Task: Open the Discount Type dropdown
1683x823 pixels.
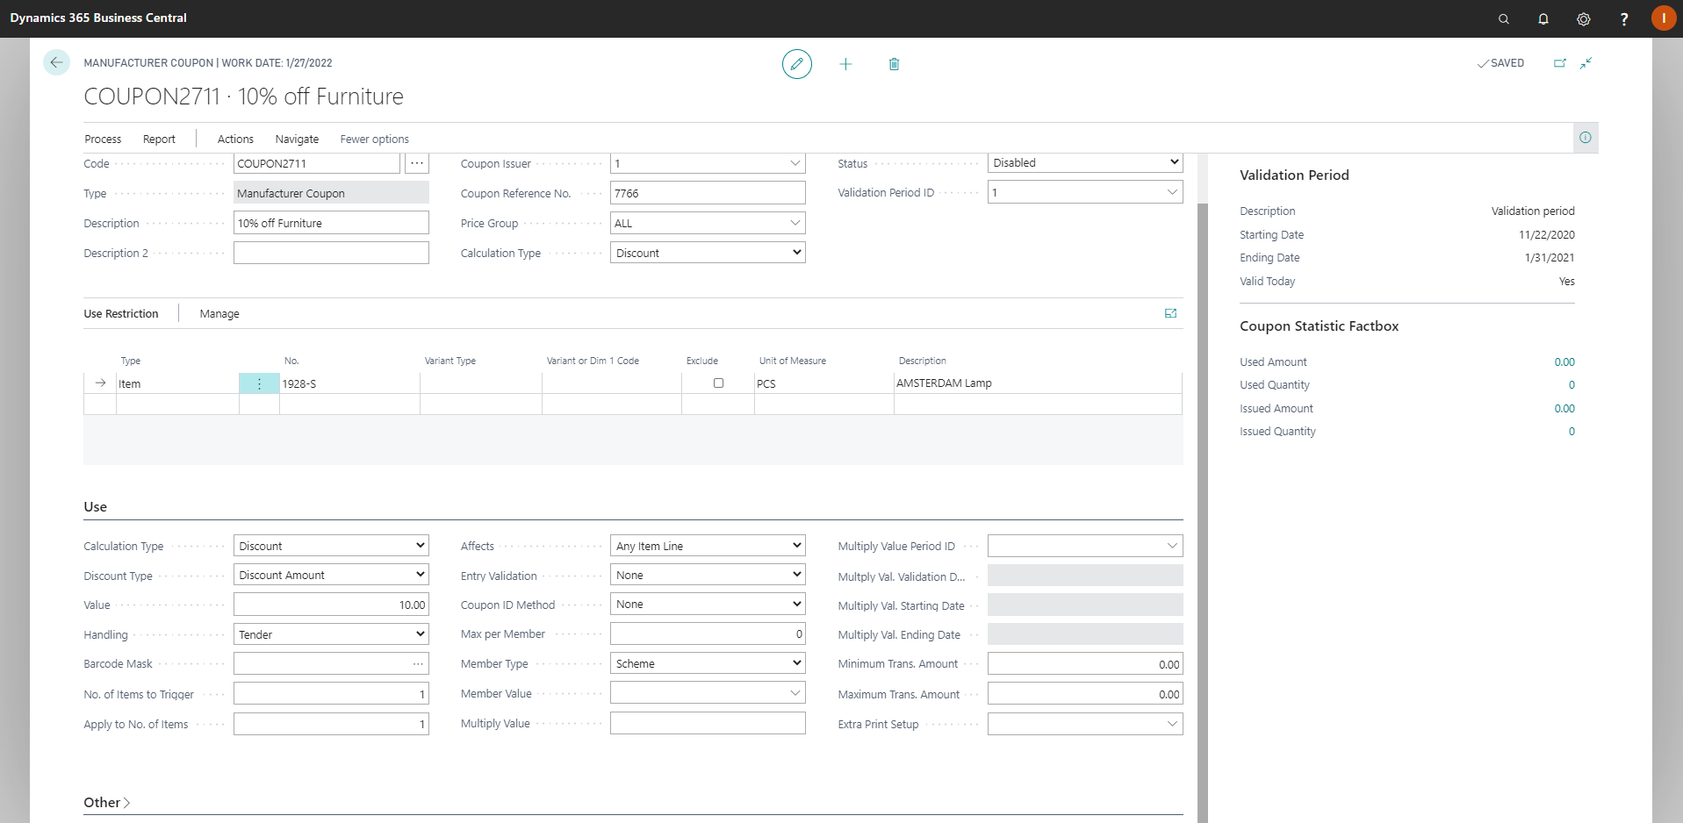Action: (x=331, y=575)
